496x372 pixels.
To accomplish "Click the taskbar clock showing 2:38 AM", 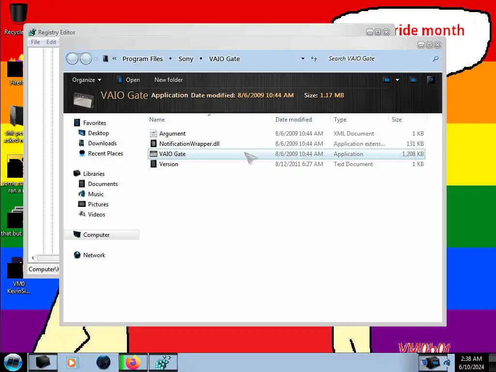I will coord(471,363).
